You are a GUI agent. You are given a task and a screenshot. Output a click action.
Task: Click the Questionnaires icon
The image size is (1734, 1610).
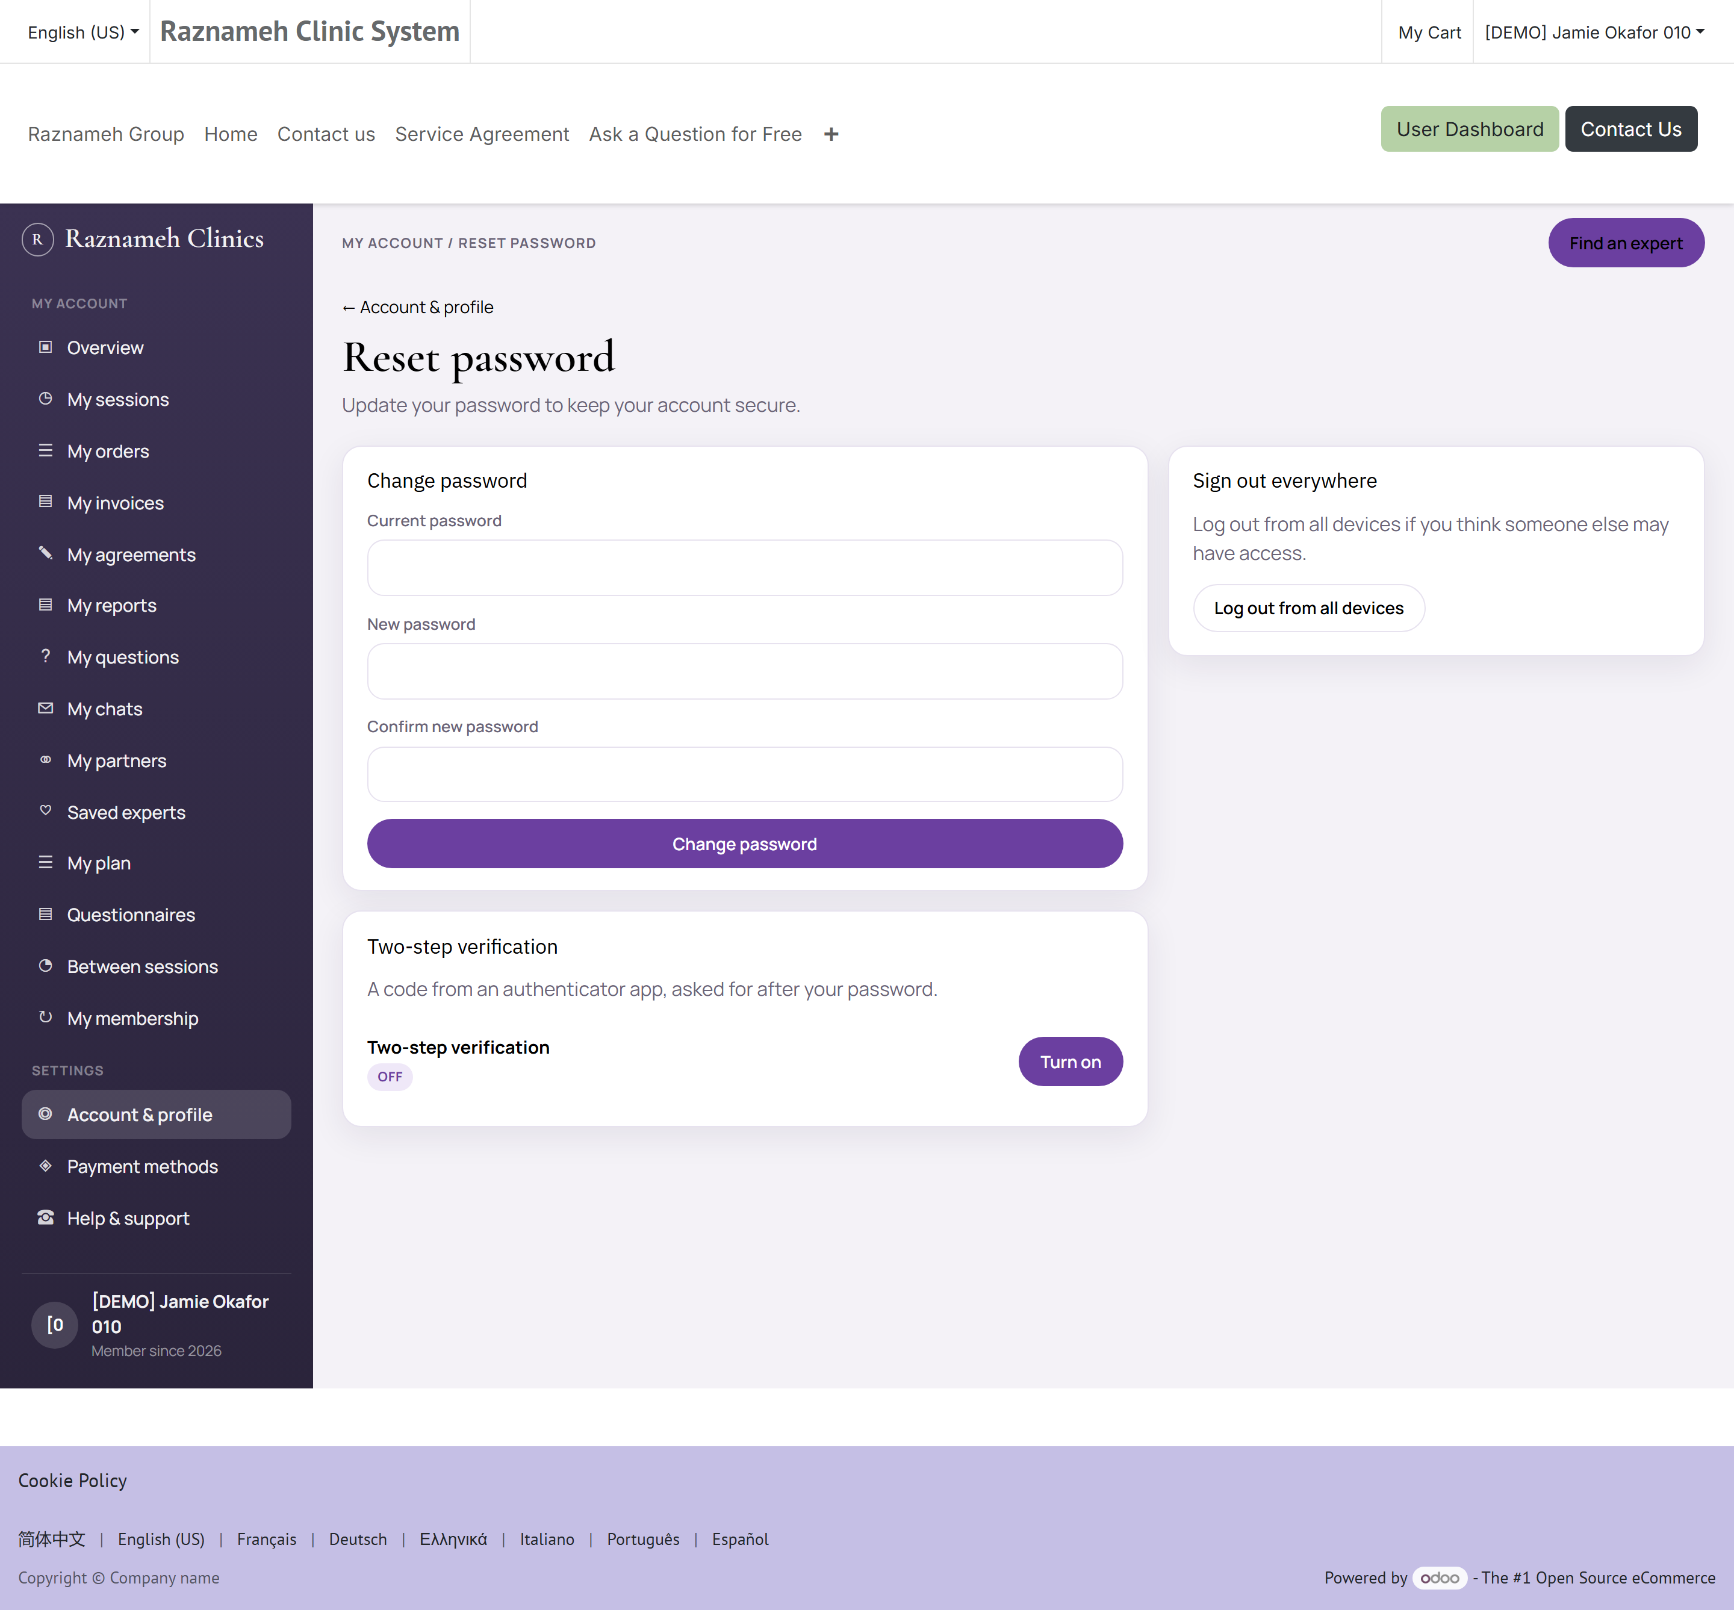[x=45, y=914]
